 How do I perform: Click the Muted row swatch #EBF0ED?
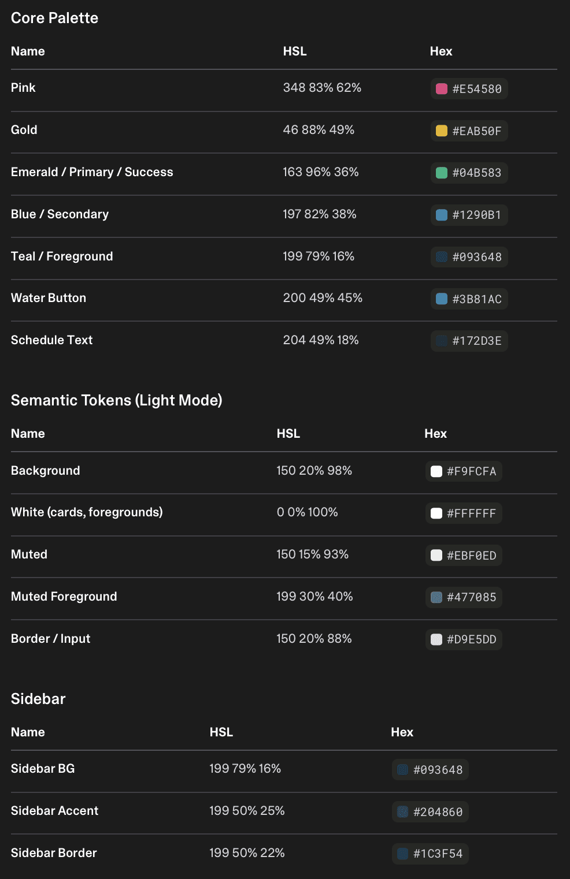[x=436, y=556]
